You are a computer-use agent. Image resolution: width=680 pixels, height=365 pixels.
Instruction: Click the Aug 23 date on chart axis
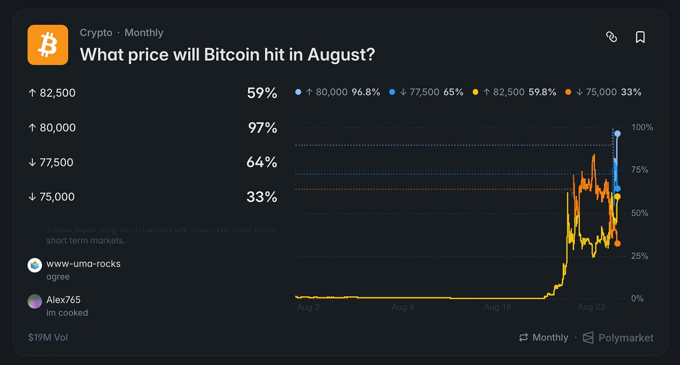591,307
